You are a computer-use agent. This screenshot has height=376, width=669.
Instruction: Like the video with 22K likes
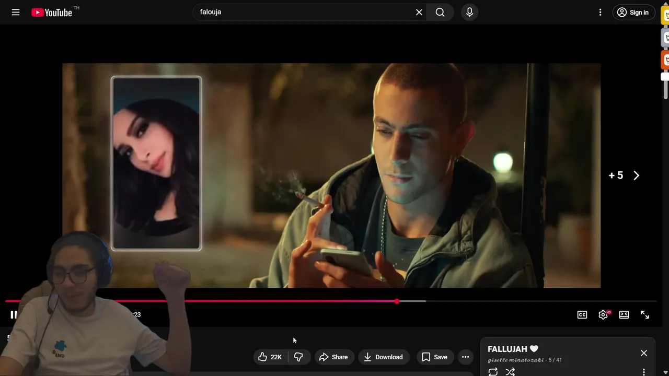pyautogui.click(x=270, y=357)
